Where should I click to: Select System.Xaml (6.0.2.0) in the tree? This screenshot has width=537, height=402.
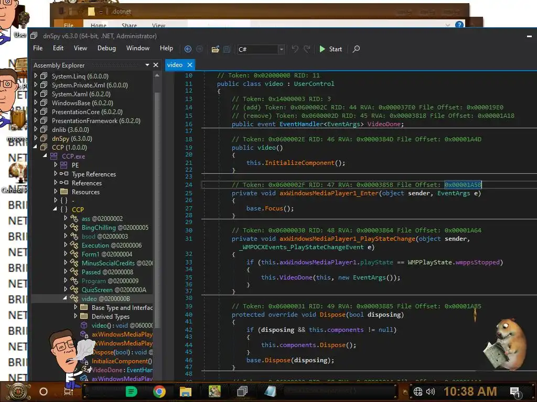(x=81, y=94)
